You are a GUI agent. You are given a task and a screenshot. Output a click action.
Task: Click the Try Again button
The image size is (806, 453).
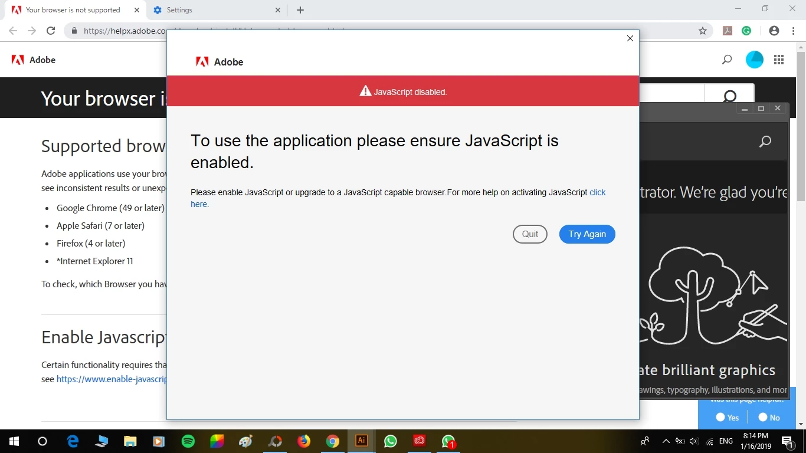pos(587,234)
